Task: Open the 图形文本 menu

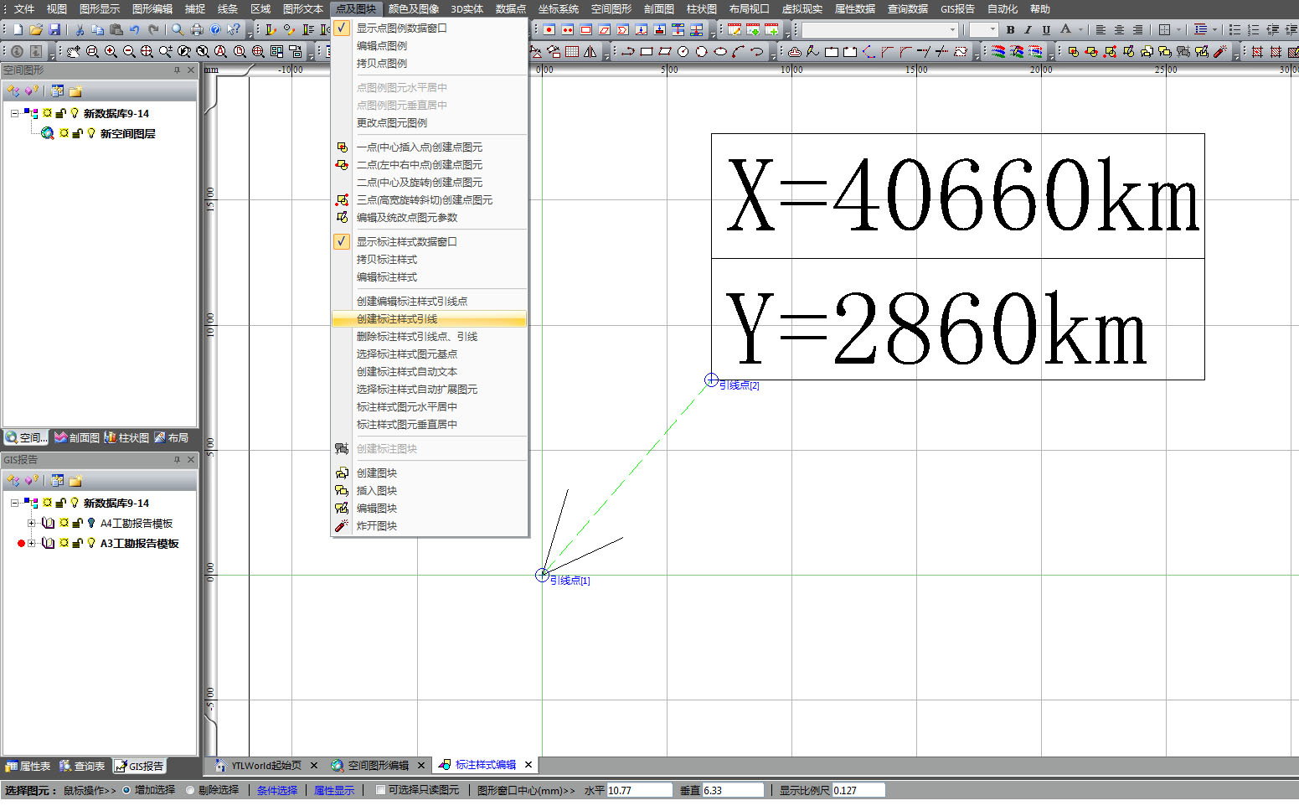Action: pos(303,8)
